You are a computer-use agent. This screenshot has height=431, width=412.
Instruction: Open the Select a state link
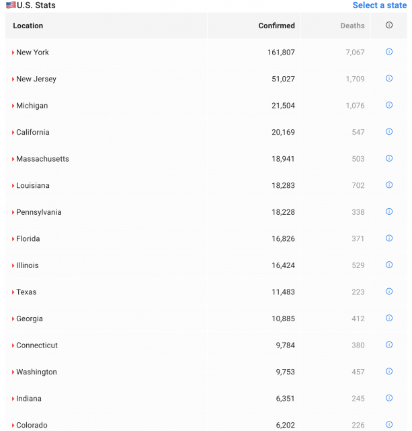380,5
